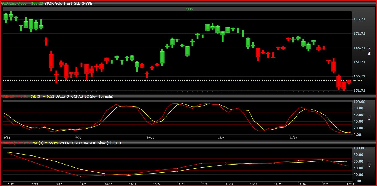Select the yellow '%D(3) = 6.51' readout
Screen dimensions: 377x186
pyautogui.click(x=43, y=96)
